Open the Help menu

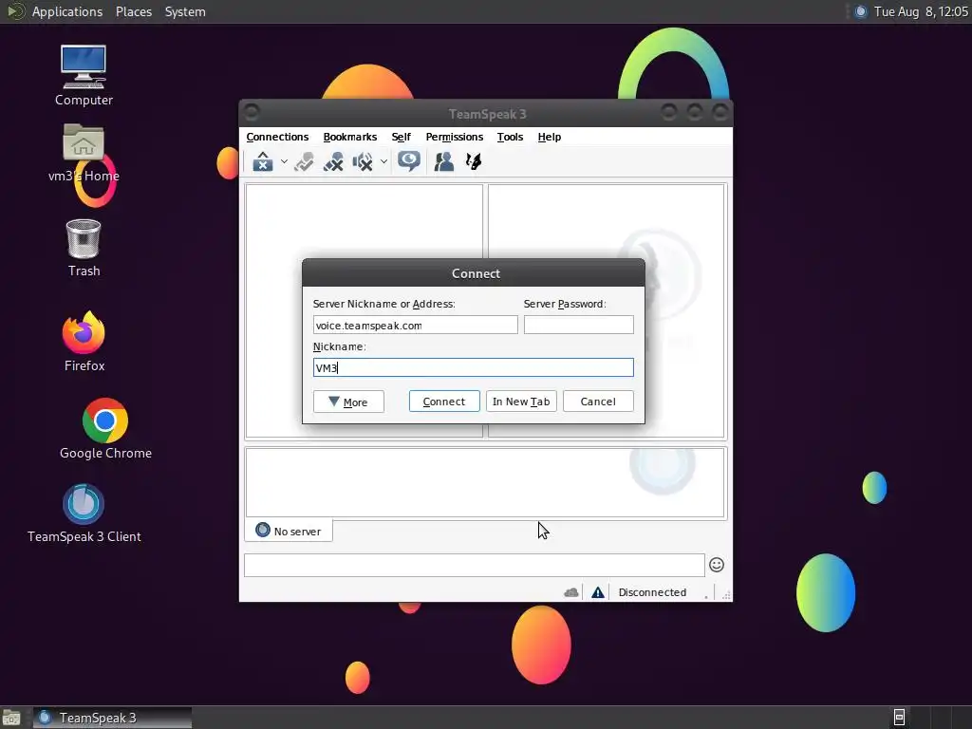click(550, 137)
